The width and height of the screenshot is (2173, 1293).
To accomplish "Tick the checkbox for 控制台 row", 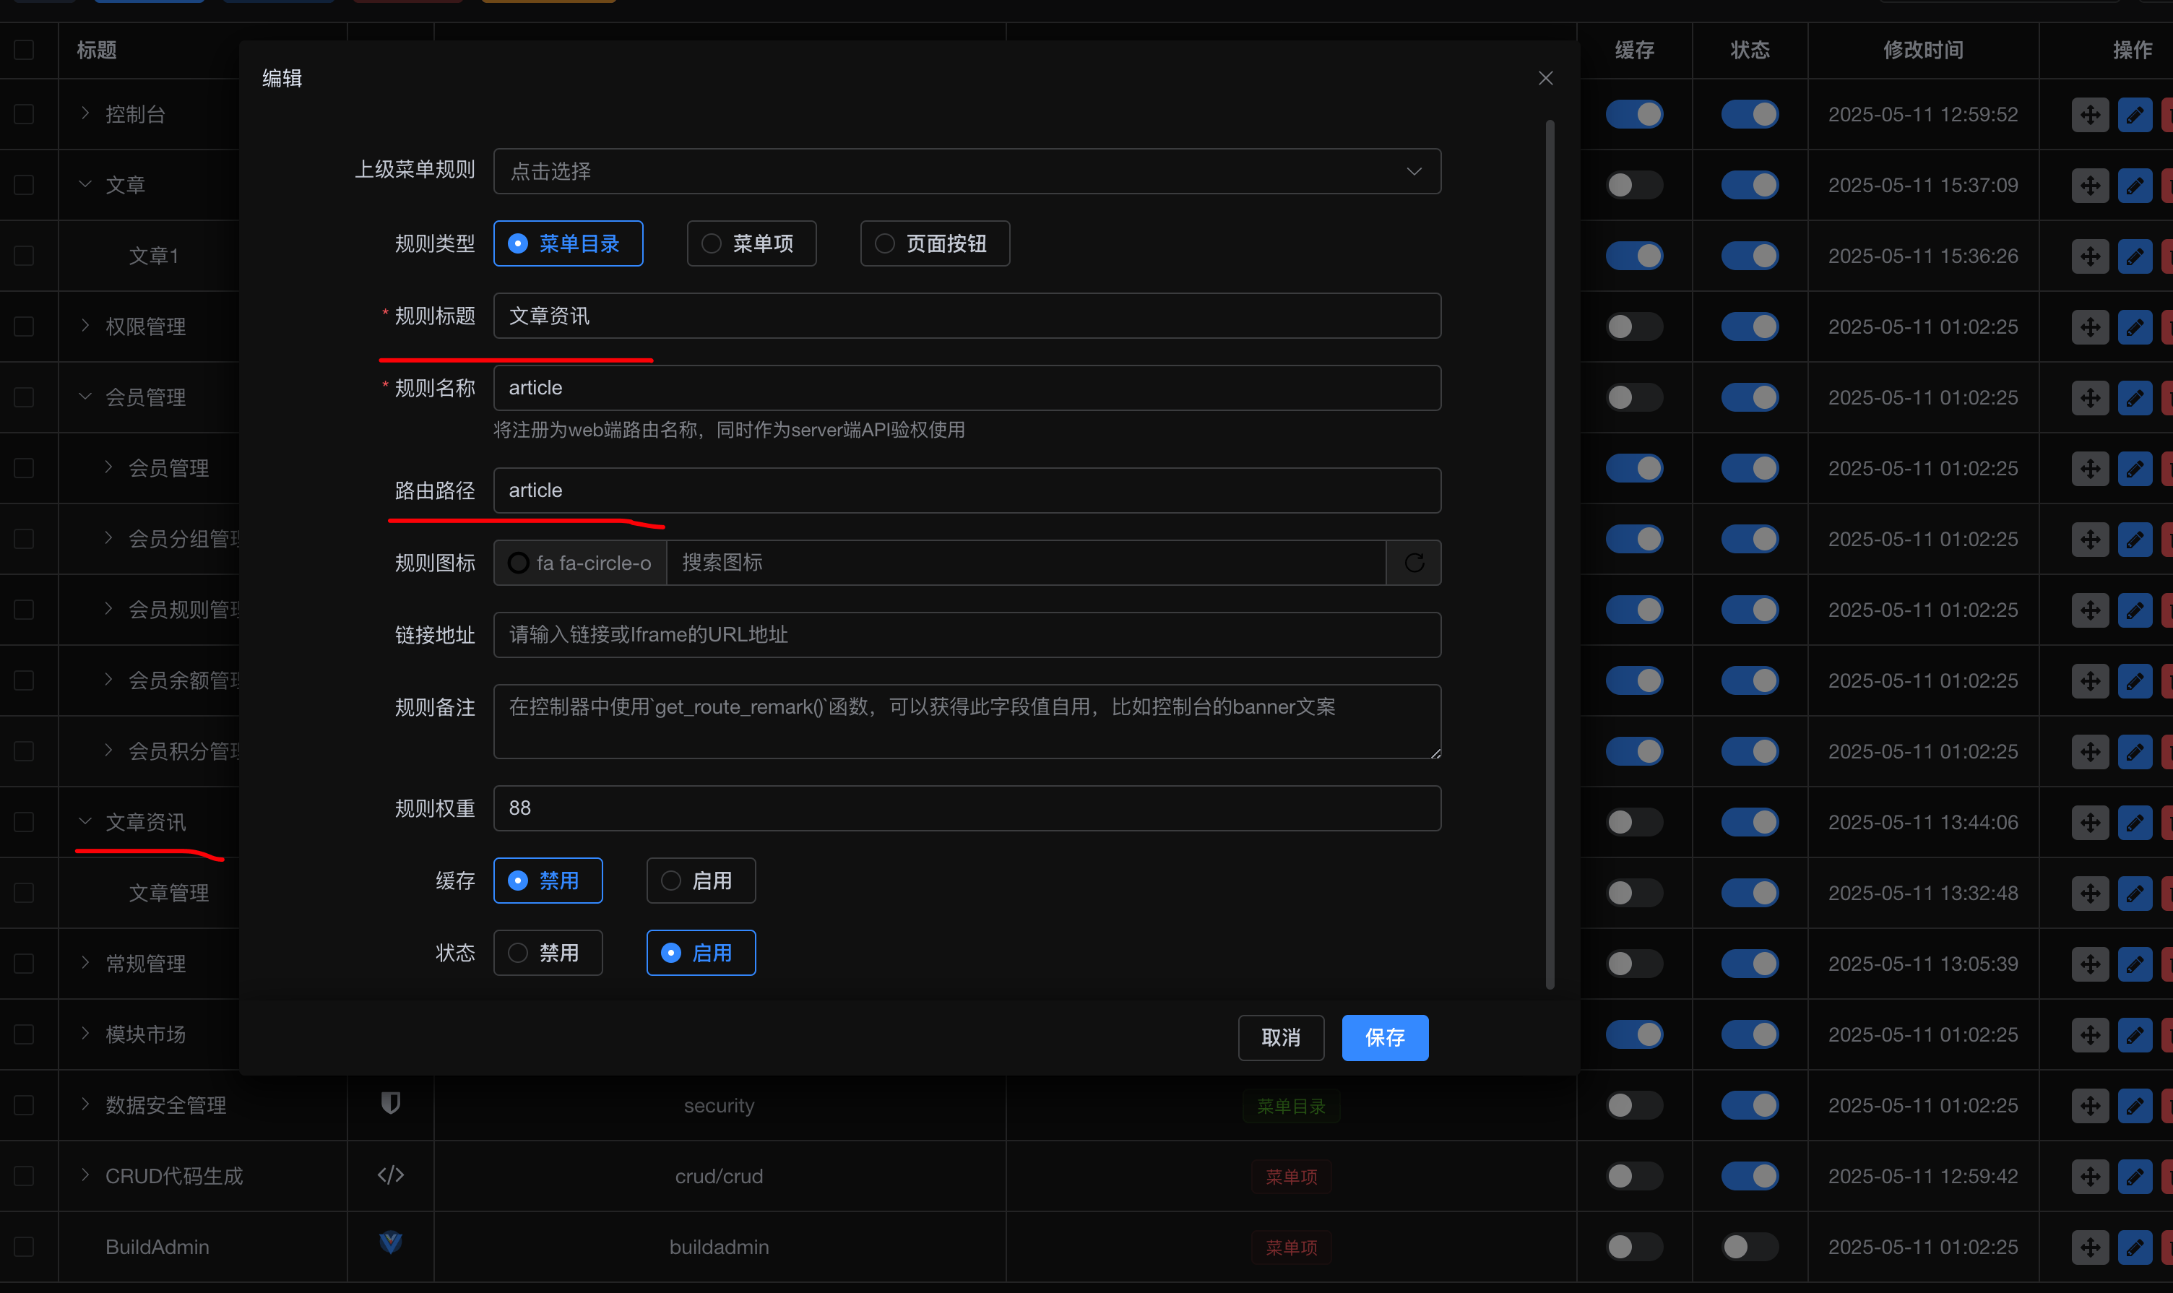I will pos(25,114).
